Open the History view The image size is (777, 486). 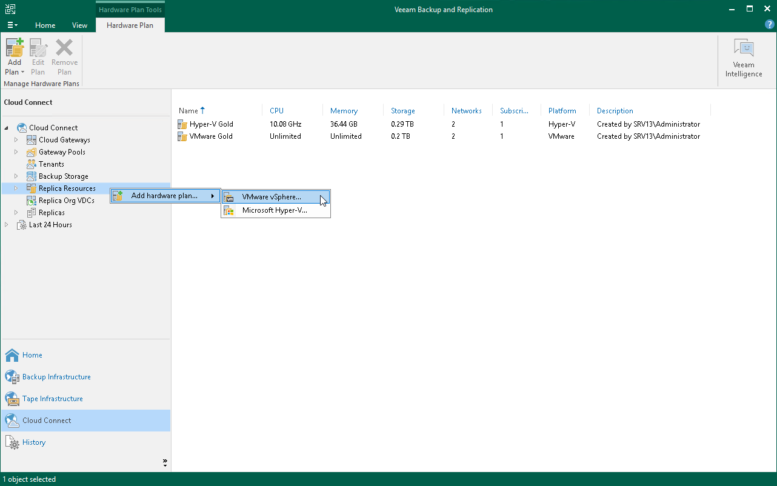(33, 442)
